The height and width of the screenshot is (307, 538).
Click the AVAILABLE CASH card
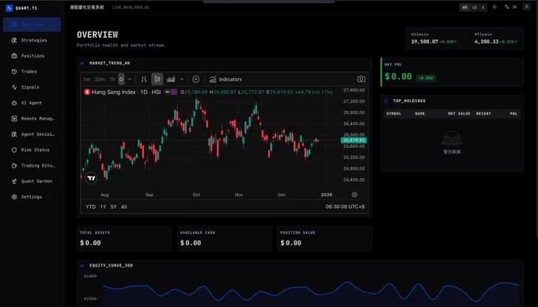point(225,238)
